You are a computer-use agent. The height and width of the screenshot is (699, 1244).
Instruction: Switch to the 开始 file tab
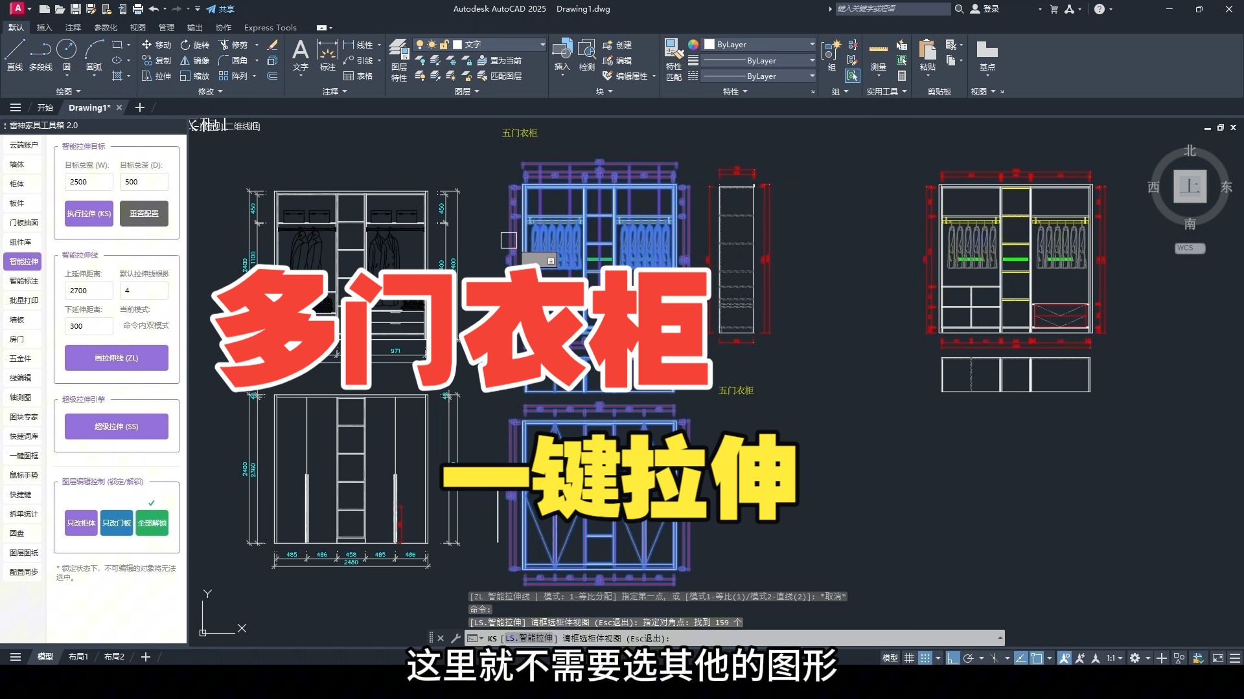[x=45, y=107]
